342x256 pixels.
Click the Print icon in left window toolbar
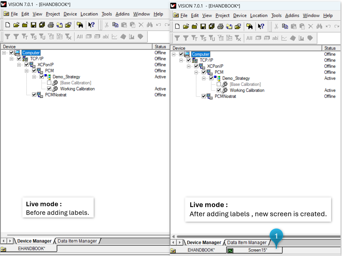pos(51,25)
